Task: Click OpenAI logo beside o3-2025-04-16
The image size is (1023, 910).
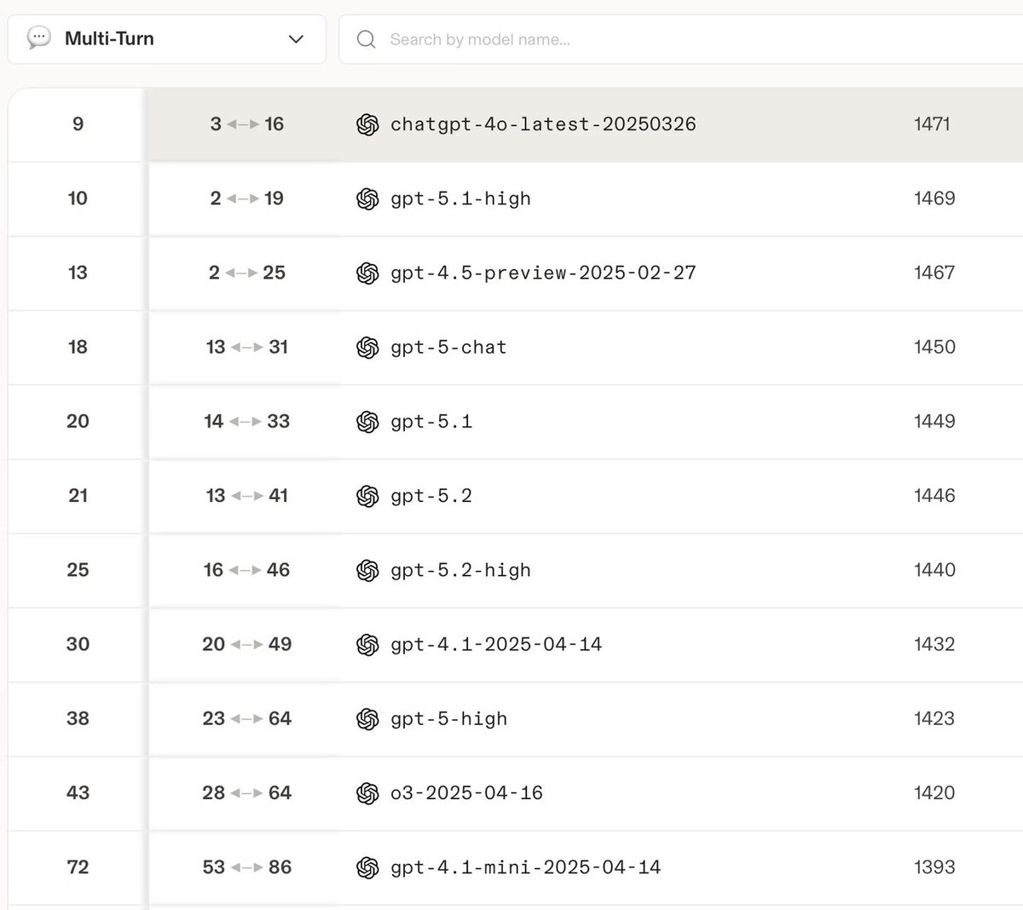Action: pyautogui.click(x=367, y=792)
